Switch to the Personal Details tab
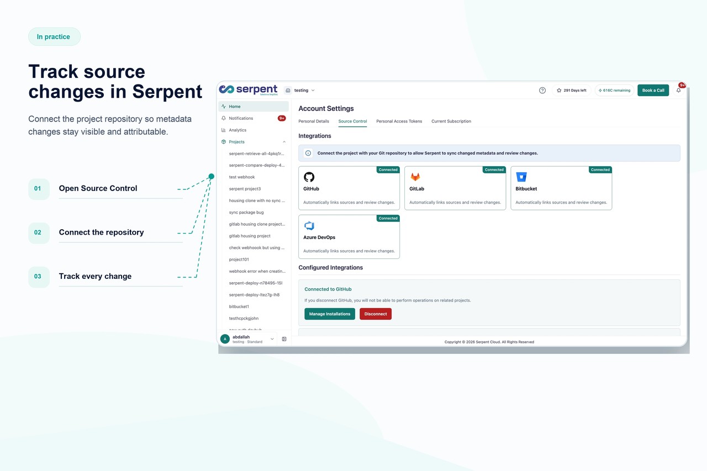 point(314,121)
